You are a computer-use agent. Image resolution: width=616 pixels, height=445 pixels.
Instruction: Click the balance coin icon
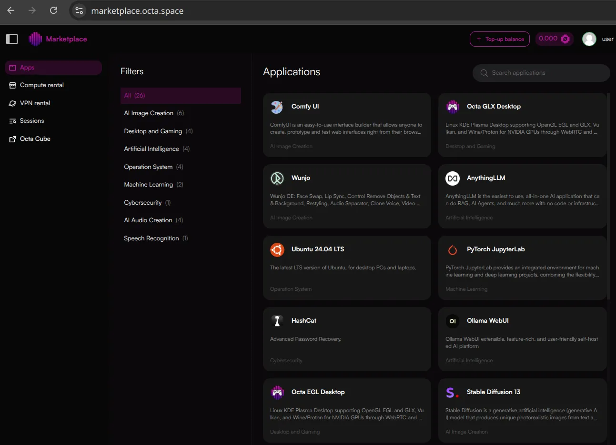tap(566, 39)
